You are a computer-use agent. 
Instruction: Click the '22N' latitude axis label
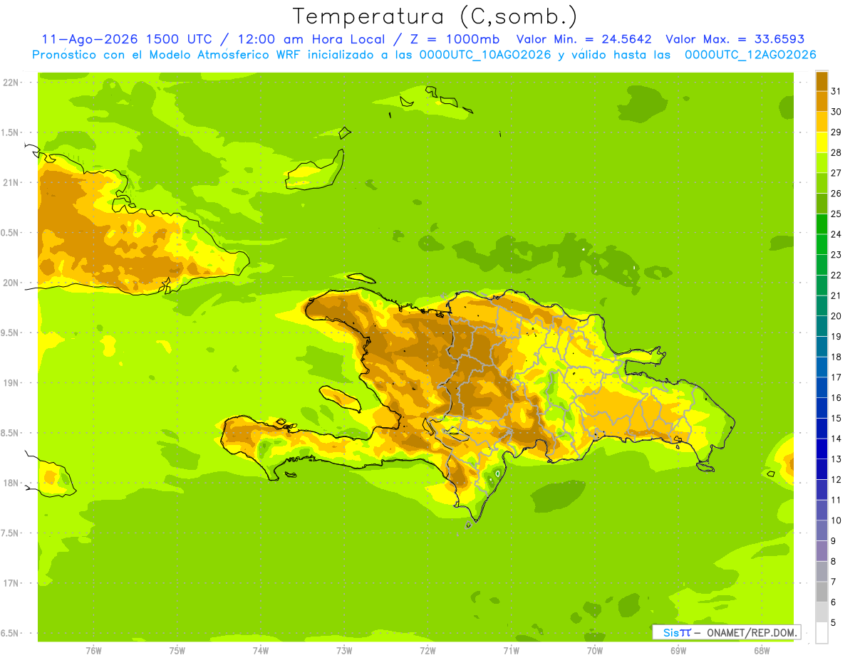click(11, 83)
